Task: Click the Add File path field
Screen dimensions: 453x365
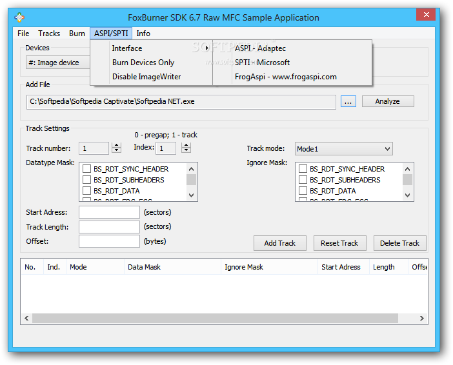Action: tap(181, 102)
